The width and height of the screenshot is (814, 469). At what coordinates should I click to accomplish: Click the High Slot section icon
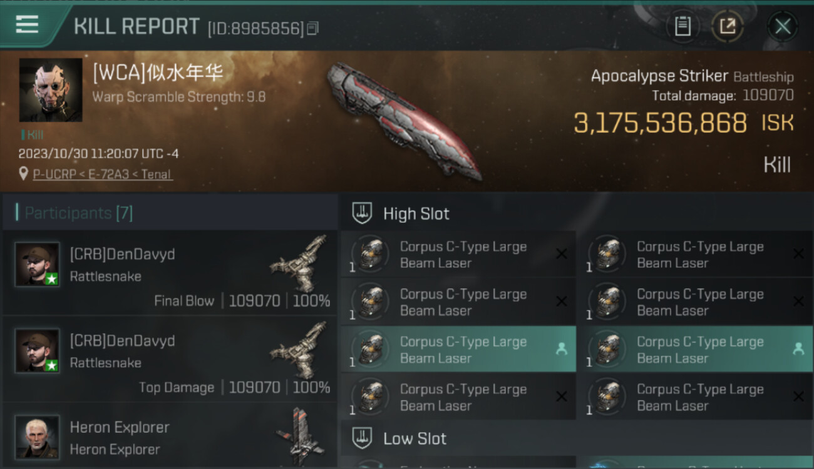click(x=362, y=213)
